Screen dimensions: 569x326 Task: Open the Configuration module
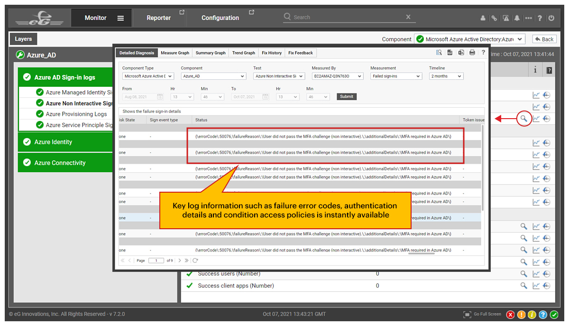[x=220, y=18]
